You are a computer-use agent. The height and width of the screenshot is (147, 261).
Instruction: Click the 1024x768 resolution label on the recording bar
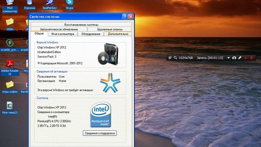pos(186,58)
